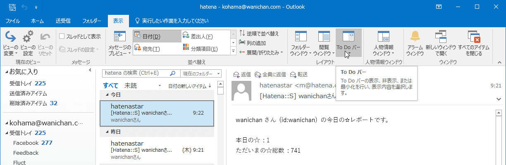Open the Feedback folder
The height and width of the screenshot is (165, 506).
[26, 153]
